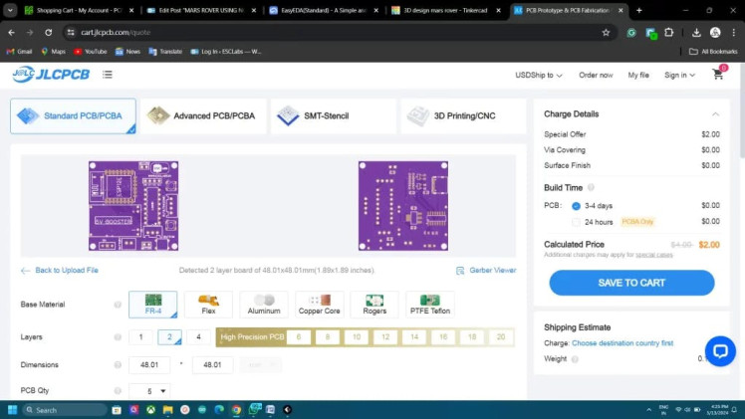Bookmark this page with the star icon

click(x=606, y=32)
